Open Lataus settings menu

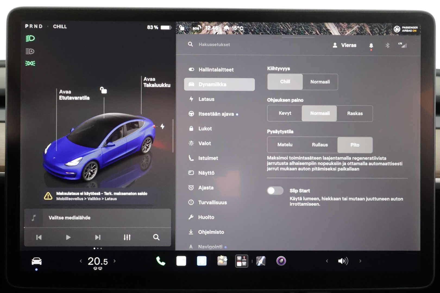(219, 99)
